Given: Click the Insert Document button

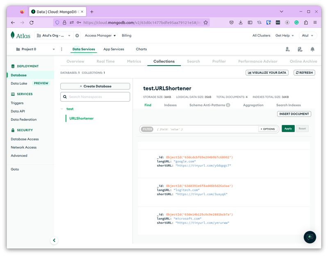Looking at the screenshot, I should pyautogui.click(x=294, y=114).
